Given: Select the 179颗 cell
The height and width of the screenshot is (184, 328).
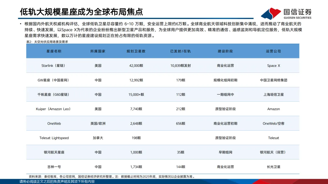Looking at the screenshot, I should pos(180,80).
